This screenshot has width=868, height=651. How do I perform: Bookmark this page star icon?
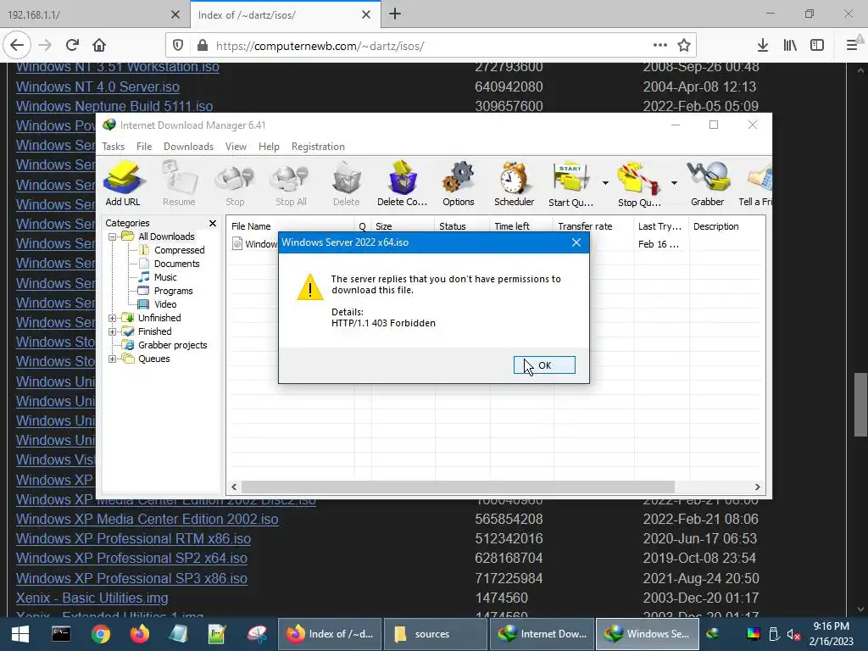pos(684,46)
